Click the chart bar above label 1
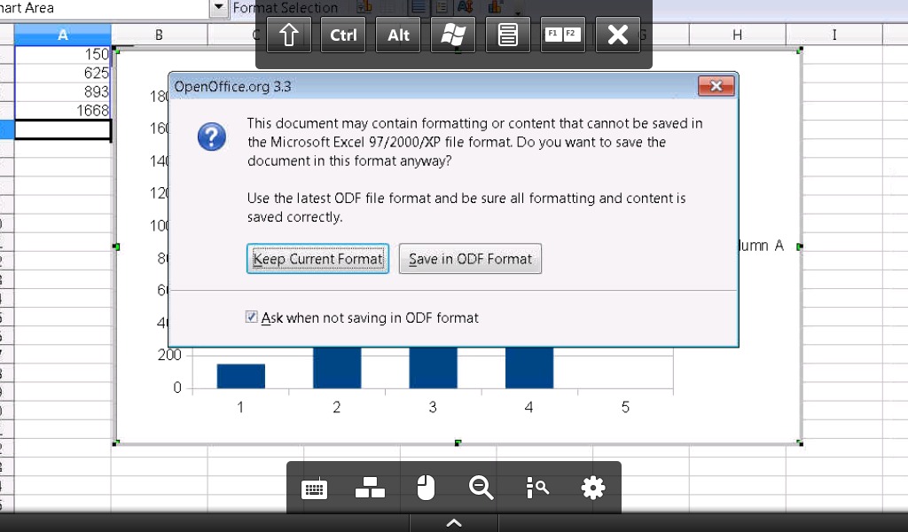 (x=241, y=376)
